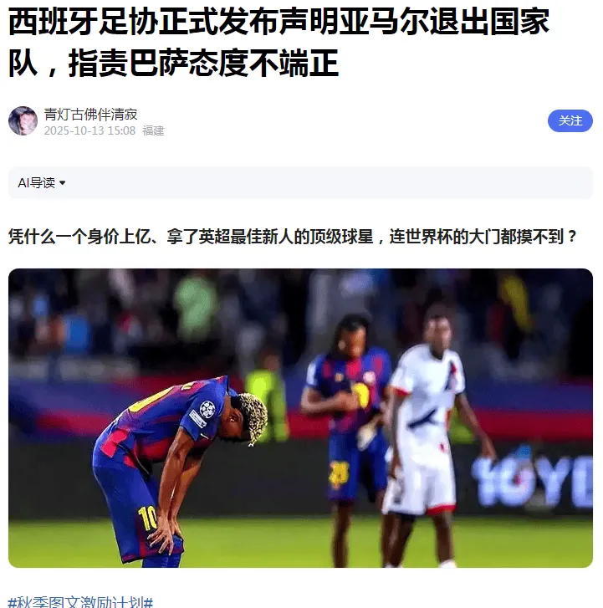The height and width of the screenshot is (608, 603).
Task: Click the blue 关注 follow button
Action: coord(570,121)
